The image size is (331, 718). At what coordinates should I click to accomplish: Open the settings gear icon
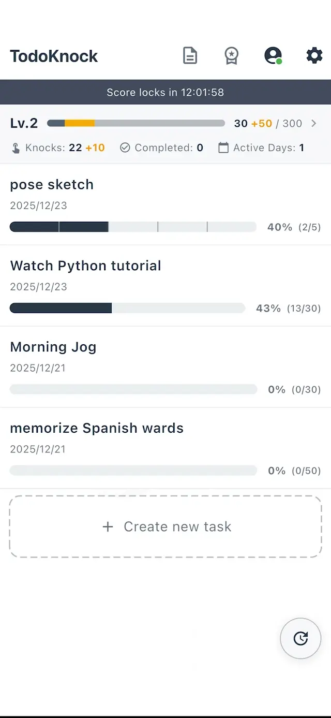pos(314,55)
